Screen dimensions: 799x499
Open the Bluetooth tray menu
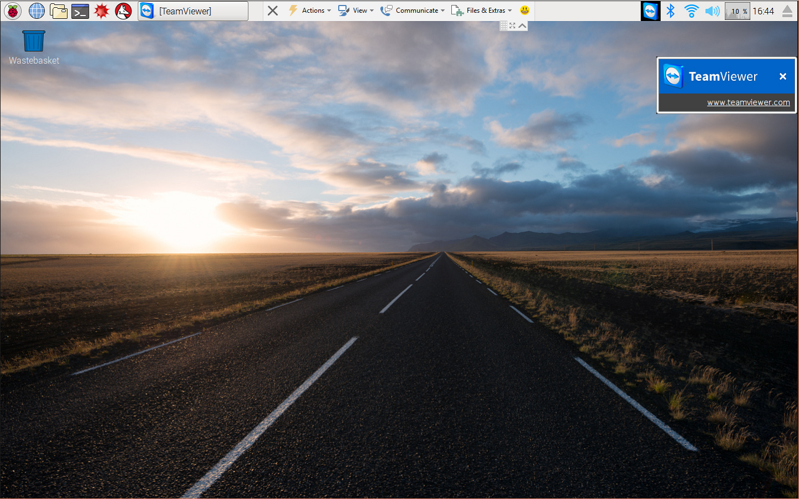point(671,11)
